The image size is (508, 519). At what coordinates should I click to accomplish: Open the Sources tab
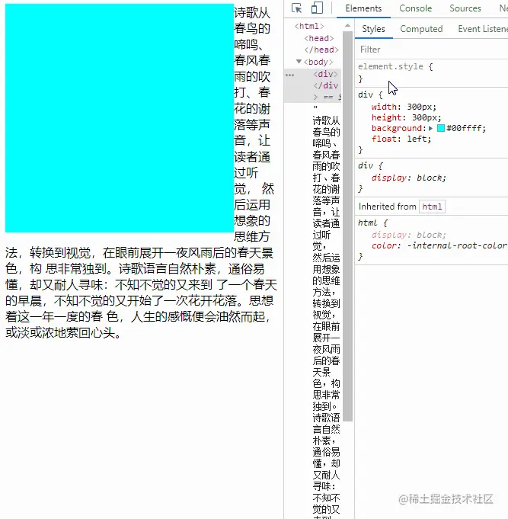(465, 8)
